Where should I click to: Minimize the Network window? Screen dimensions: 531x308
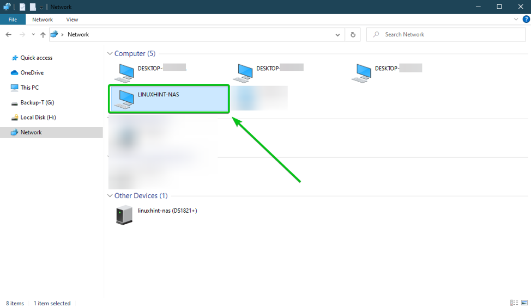(x=478, y=7)
